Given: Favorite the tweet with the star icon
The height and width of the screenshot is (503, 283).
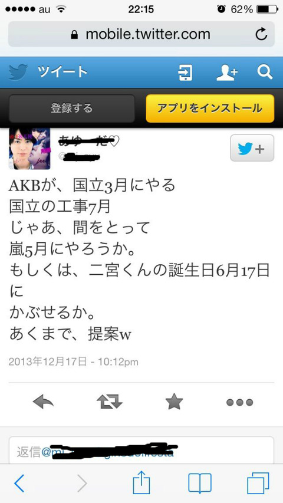Looking at the screenshot, I should click(x=174, y=402).
